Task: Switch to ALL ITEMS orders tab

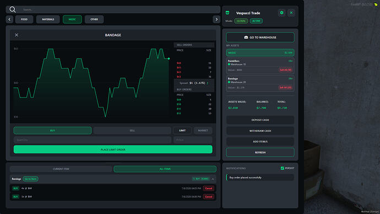Action: [165, 169]
